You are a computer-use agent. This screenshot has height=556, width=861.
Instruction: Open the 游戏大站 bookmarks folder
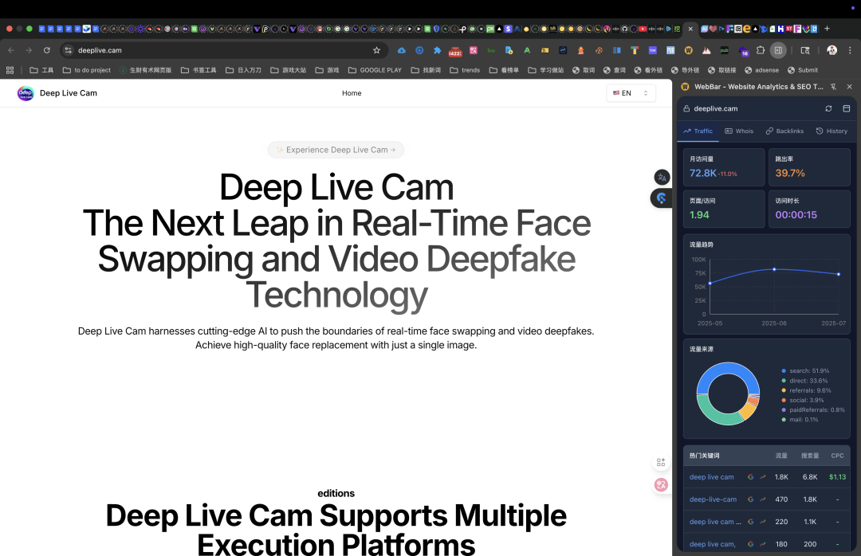[289, 70]
